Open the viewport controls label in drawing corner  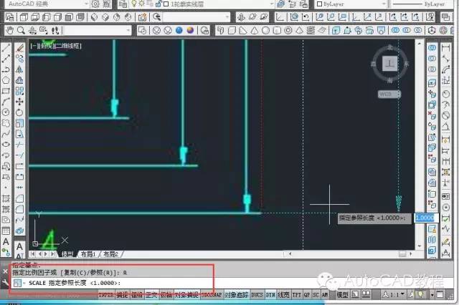[56, 46]
